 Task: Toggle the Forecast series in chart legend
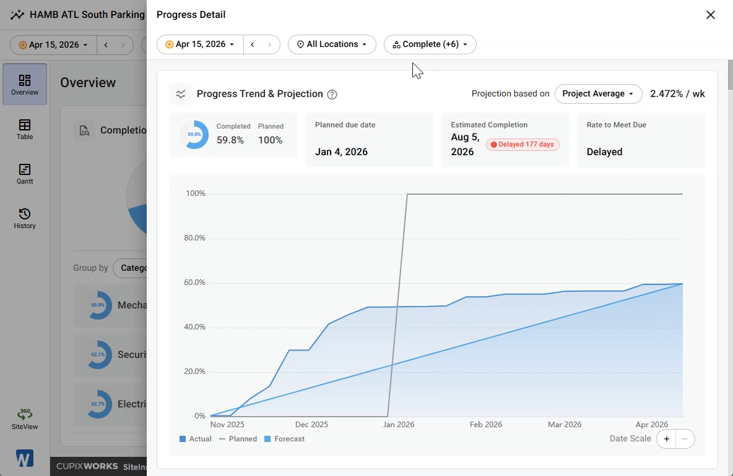pos(284,439)
